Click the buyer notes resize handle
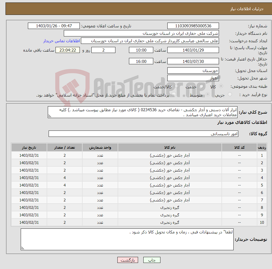 pyautogui.click(x=23, y=248)
